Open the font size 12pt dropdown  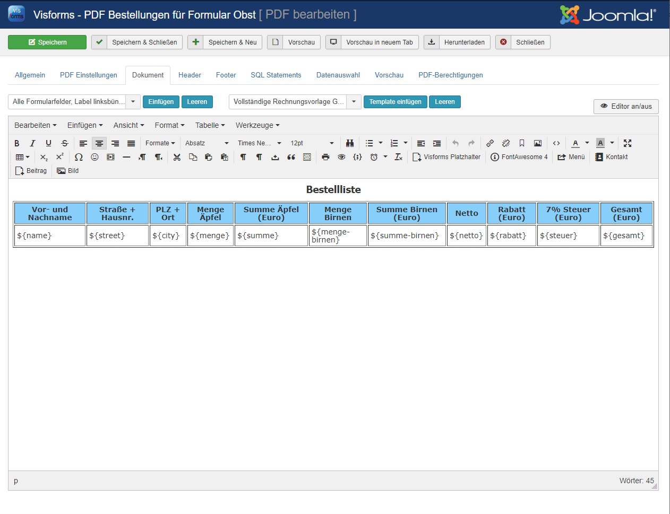tap(312, 143)
